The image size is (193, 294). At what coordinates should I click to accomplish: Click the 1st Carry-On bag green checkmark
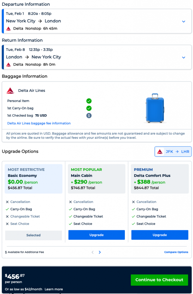pos(89,108)
